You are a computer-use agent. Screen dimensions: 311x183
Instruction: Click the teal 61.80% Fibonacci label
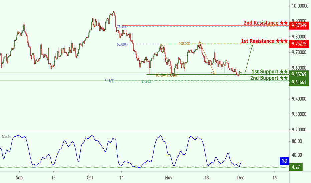tap(146, 82)
